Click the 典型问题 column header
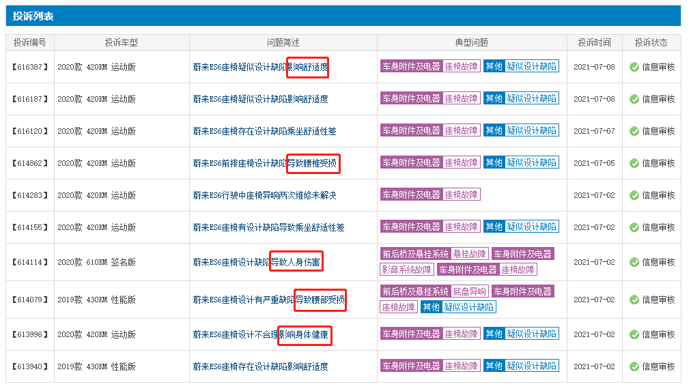Screen dimensions: 691x391 click(472, 43)
